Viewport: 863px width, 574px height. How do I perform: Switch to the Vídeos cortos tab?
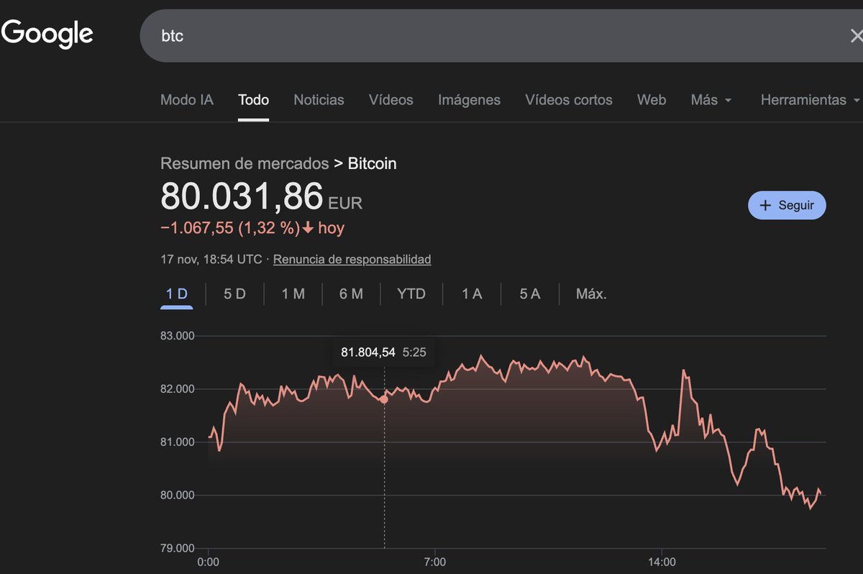point(569,100)
